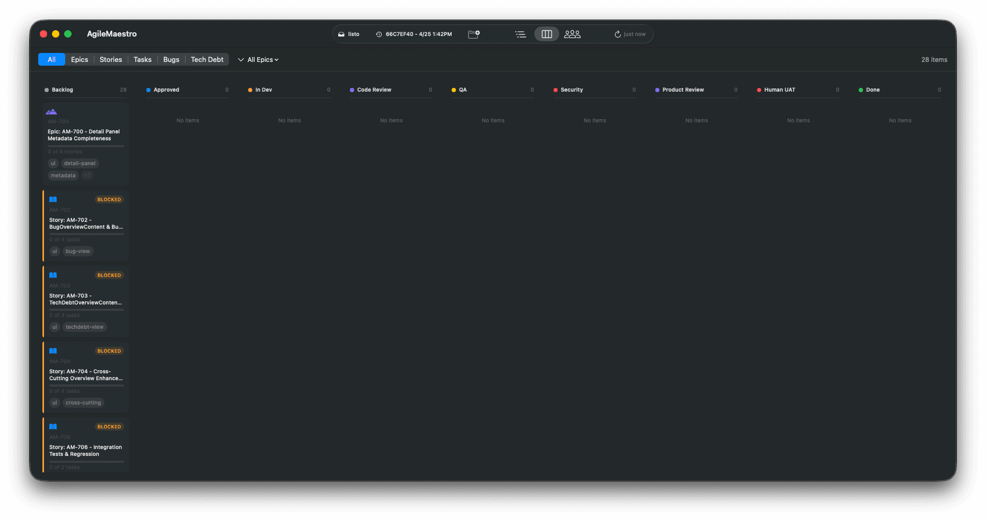Click the refresh icon beside 'just now'
The height and width of the screenshot is (520, 986).
(x=618, y=34)
